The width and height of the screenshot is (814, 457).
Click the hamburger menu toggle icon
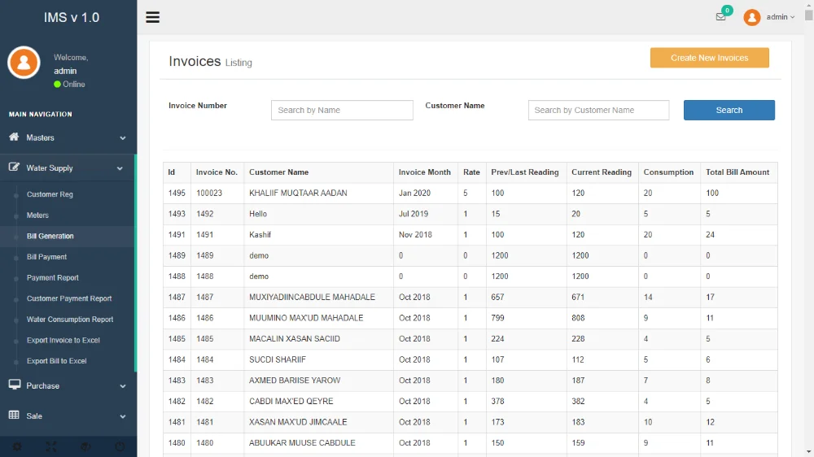152,17
